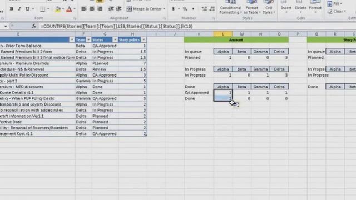356x200 pixels.
Task: Select the Delta header in Done section
Action: click(279, 87)
